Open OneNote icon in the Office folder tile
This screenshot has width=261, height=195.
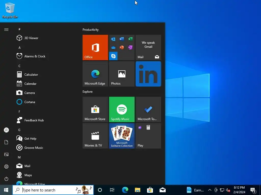click(x=130, y=47)
